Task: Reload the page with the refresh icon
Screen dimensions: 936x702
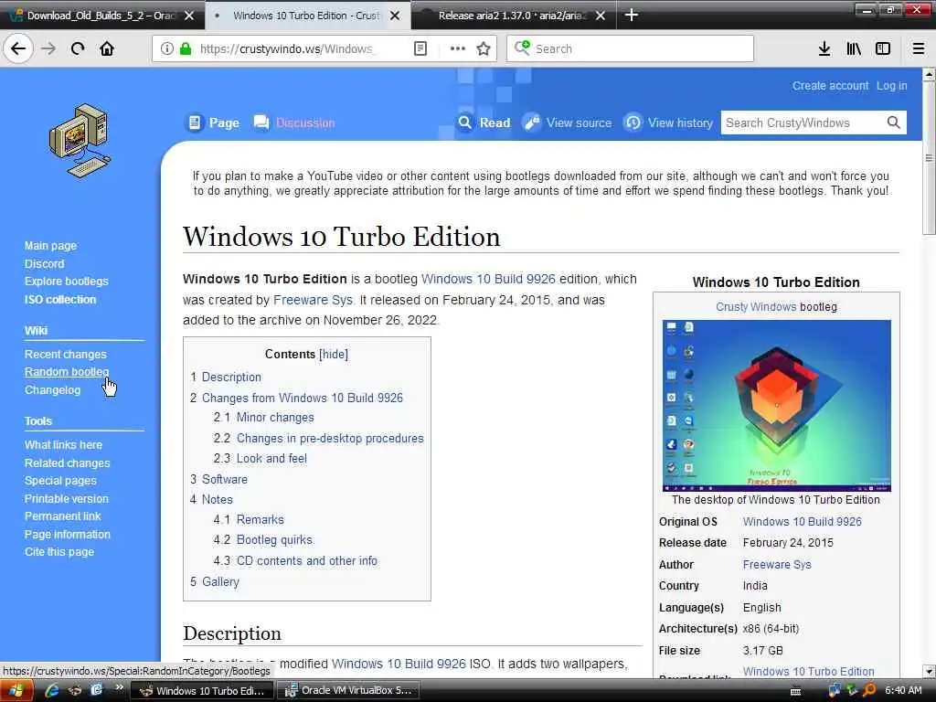Action: pyautogui.click(x=78, y=48)
